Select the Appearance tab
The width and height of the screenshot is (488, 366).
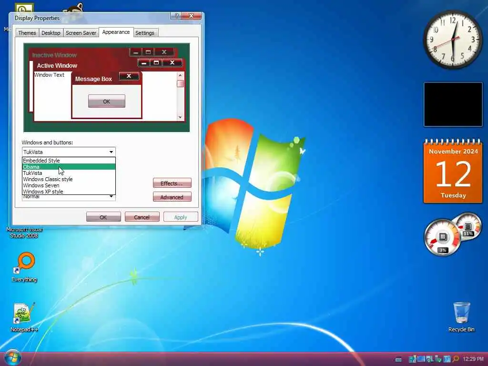point(116,32)
